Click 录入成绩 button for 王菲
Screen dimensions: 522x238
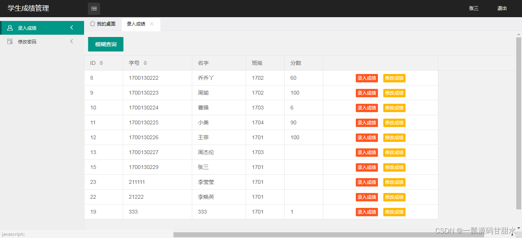point(367,138)
